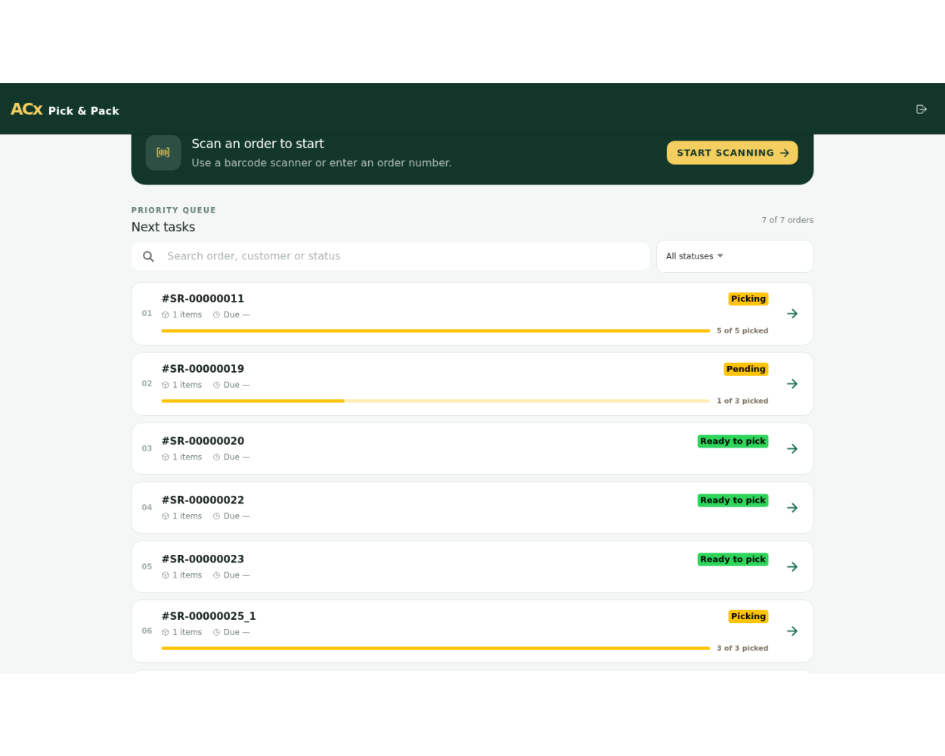The width and height of the screenshot is (945, 756).
Task: Click the Ready to pick badge on #SR-00000022
Action: click(733, 500)
